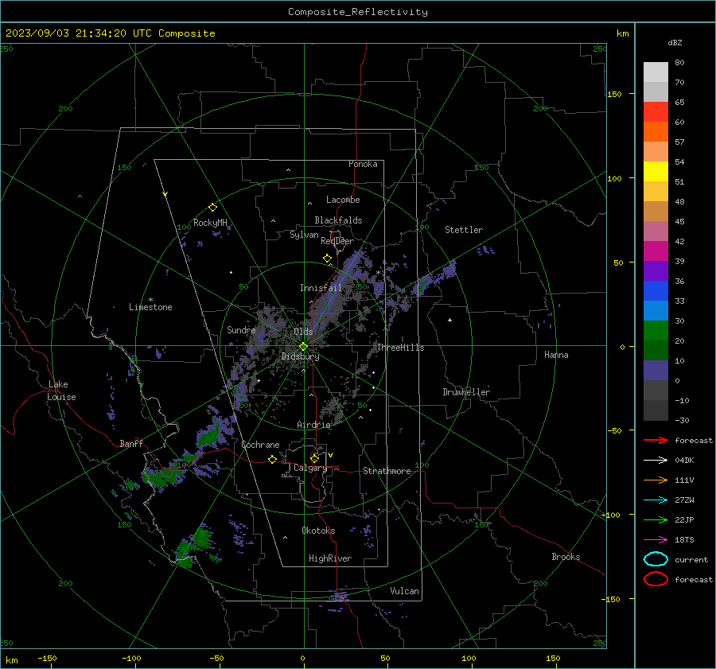Screen dimensions: 716x669
Task: Click the Lacombe city label
Action: 343,200
